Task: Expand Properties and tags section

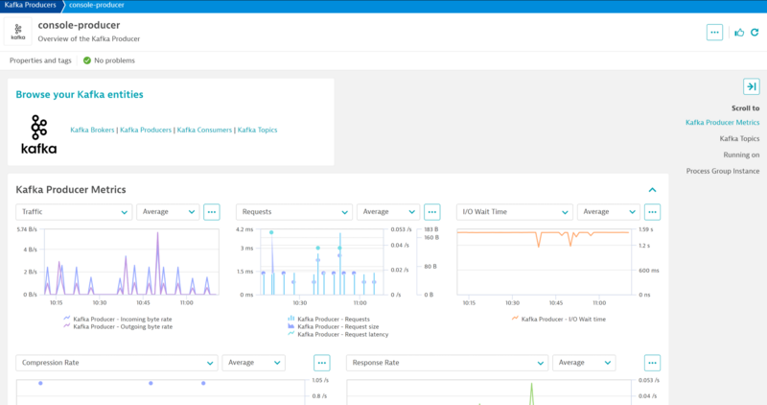Action: click(40, 60)
